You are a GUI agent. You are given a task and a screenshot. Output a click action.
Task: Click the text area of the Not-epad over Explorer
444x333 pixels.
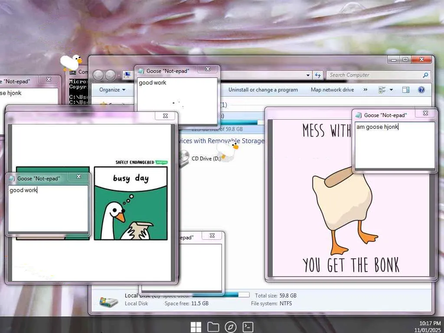click(x=177, y=101)
